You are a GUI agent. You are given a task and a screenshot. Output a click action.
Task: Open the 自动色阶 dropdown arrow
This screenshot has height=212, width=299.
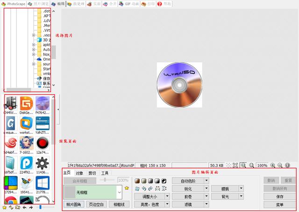point(206,181)
